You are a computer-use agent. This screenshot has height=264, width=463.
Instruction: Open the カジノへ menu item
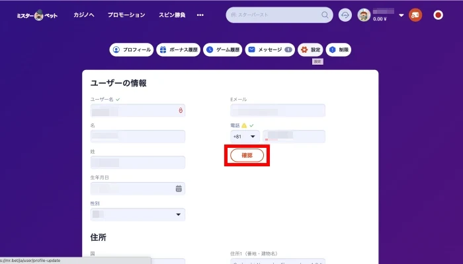click(83, 15)
